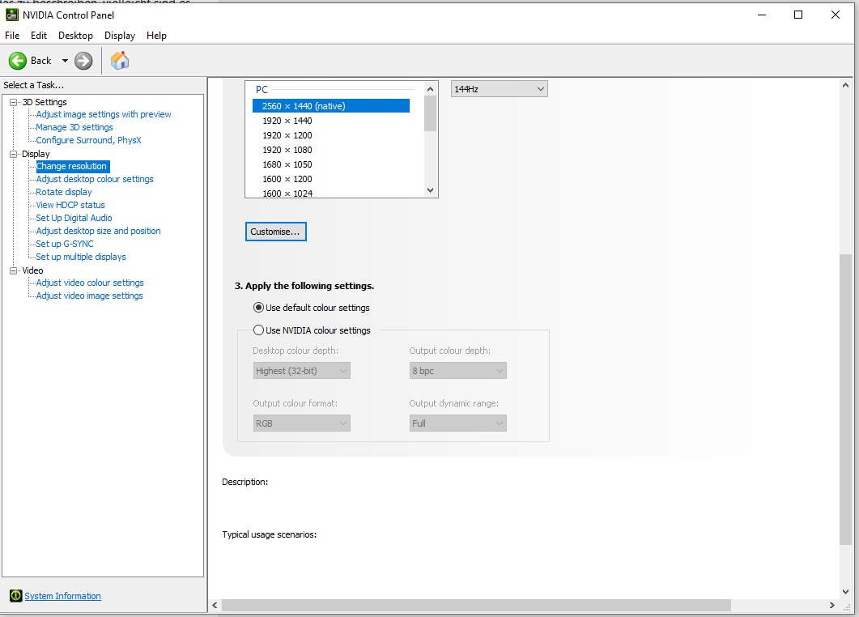This screenshot has height=617, width=859.
Task: Open Output colour format dropdown
Action: pyautogui.click(x=301, y=423)
